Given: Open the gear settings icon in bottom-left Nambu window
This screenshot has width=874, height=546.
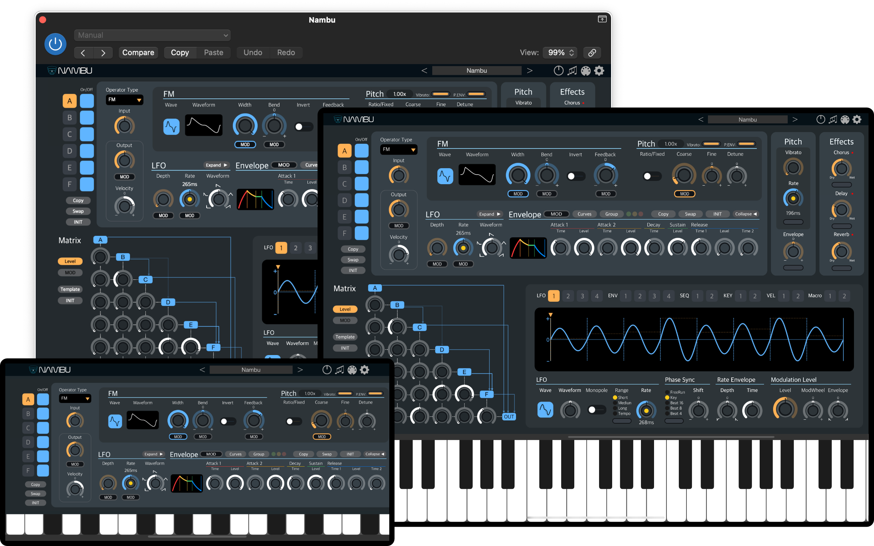Looking at the screenshot, I should point(365,370).
